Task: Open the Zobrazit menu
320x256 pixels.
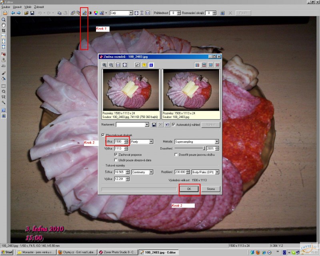Action: pos(39,7)
